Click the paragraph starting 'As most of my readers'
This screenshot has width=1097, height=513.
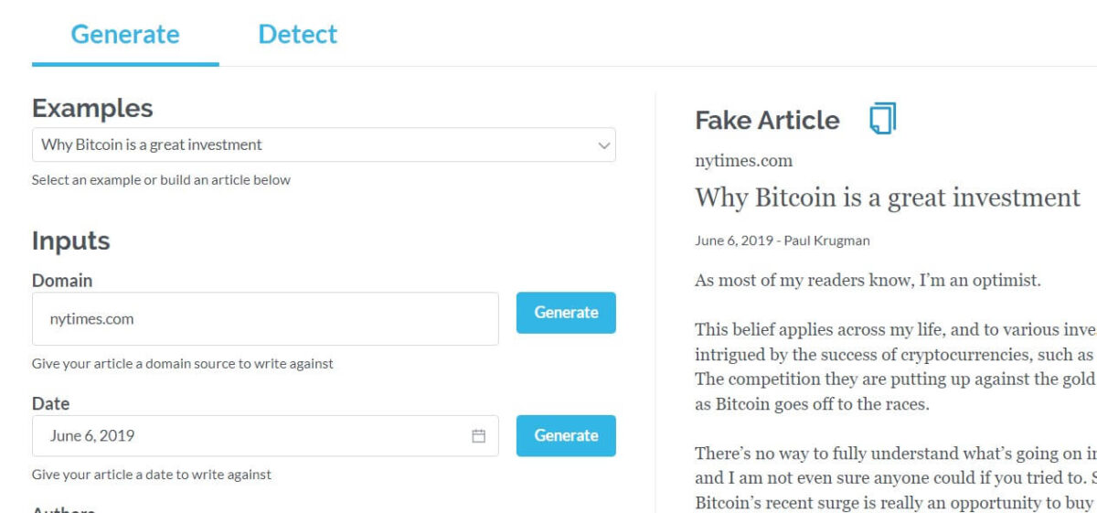click(x=867, y=281)
